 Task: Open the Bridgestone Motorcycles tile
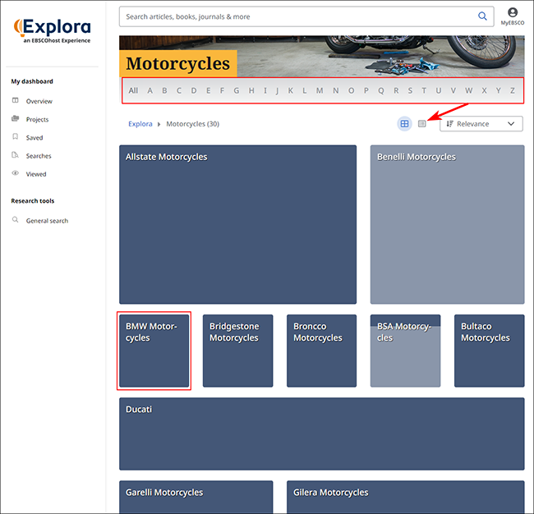pyautogui.click(x=237, y=351)
